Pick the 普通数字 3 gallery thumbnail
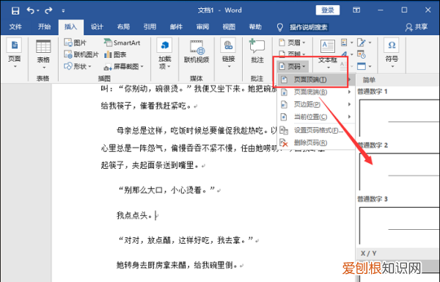 pyautogui.click(x=399, y=225)
